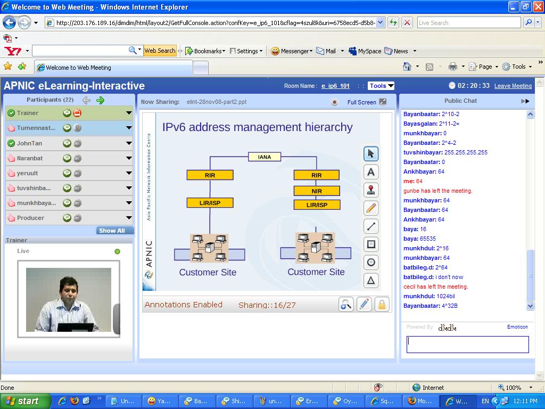Click Producer's chat bubble icon
The height and width of the screenshot is (409, 545).
click(67, 218)
